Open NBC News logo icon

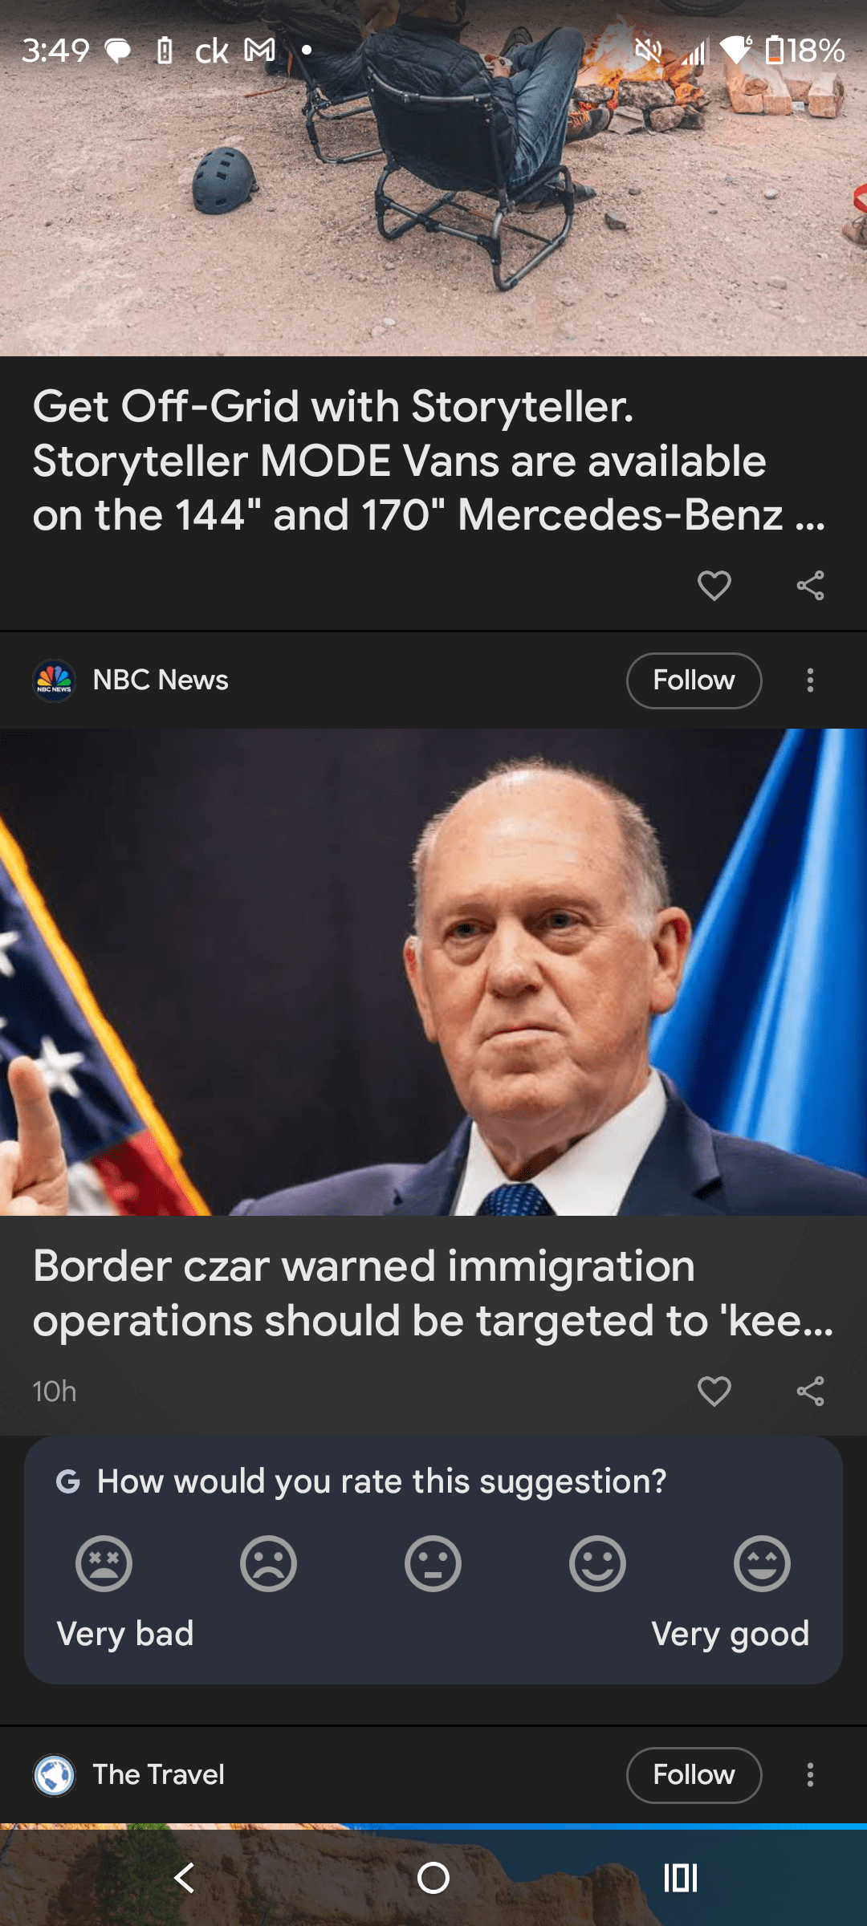point(55,681)
